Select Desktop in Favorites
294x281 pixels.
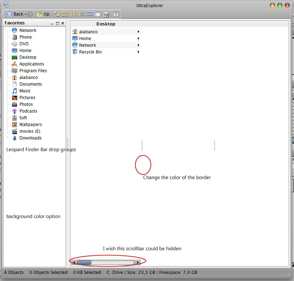28,57
